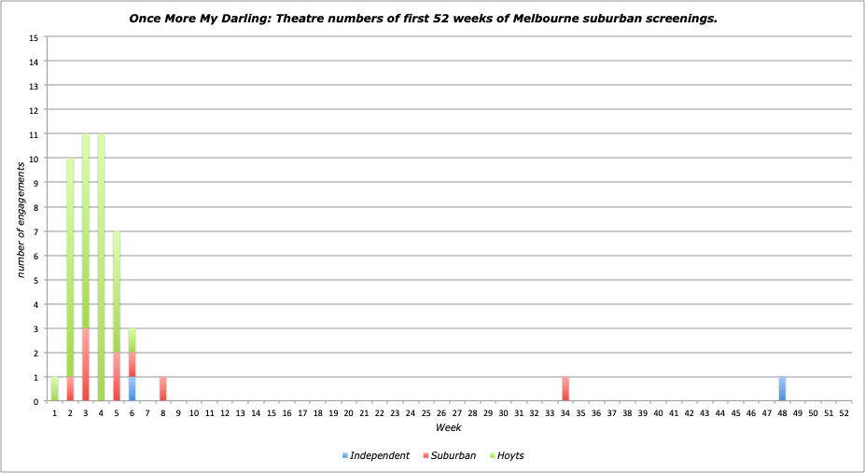Select the blue Independent segment at week 6
Viewport: 865px width, 473px height.
pyautogui.click(x=132, y=389)
